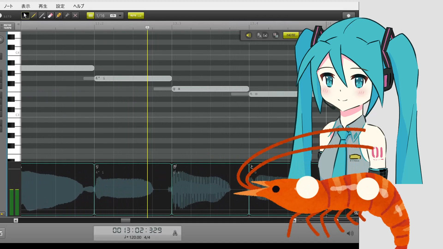Image resolution: width=443 pixels, height=249 pixels.
Task: Click the master volume speaker icon
Action: click(x=350, y=233)
